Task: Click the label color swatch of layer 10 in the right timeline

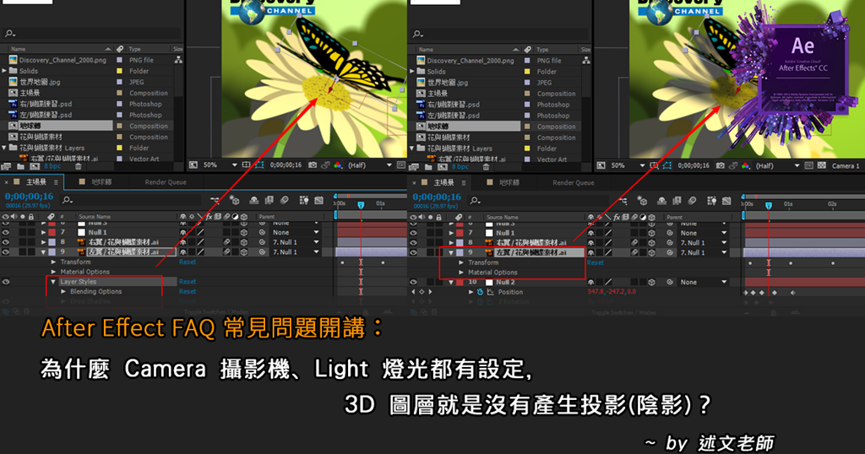Action: click(x=460, y=282)
